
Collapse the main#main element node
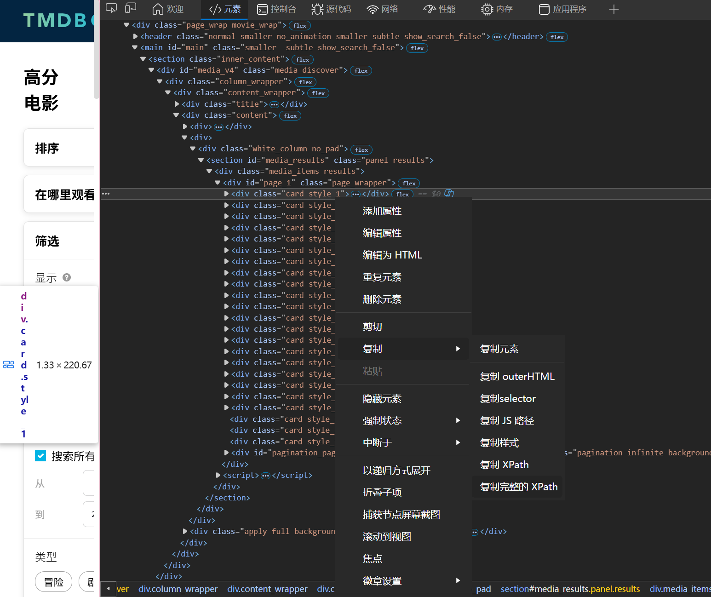135,47
